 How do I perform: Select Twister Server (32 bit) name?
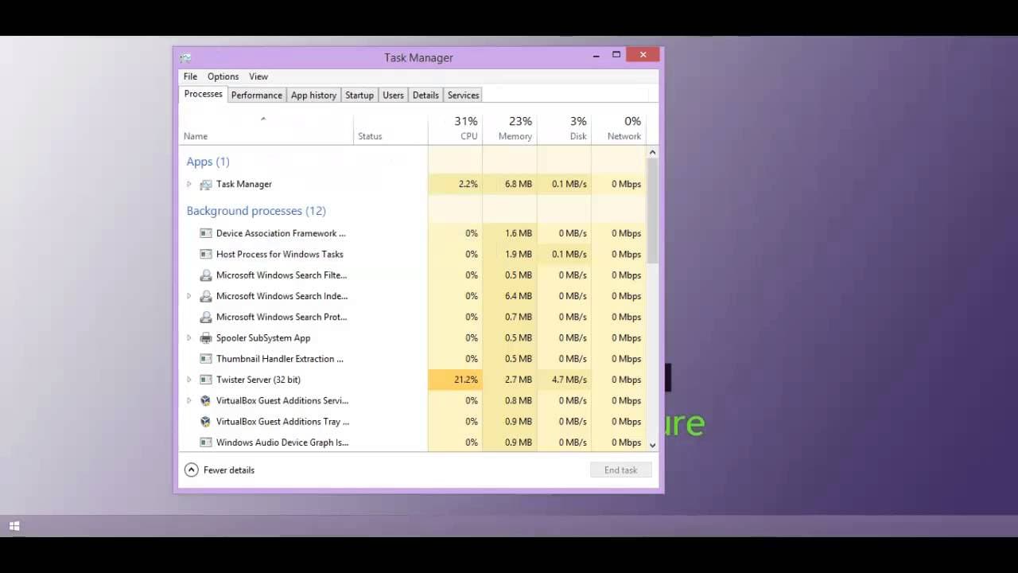pos(258,380)
